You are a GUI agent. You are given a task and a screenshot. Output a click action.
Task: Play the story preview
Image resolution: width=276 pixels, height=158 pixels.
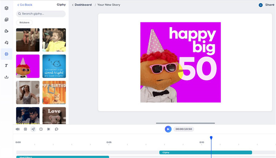point(168,129)
